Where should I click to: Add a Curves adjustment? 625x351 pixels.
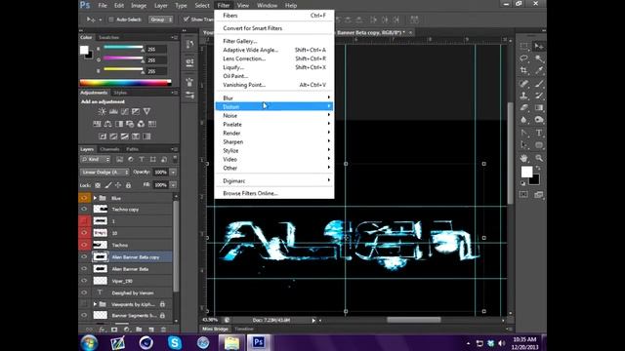point(125,111)
